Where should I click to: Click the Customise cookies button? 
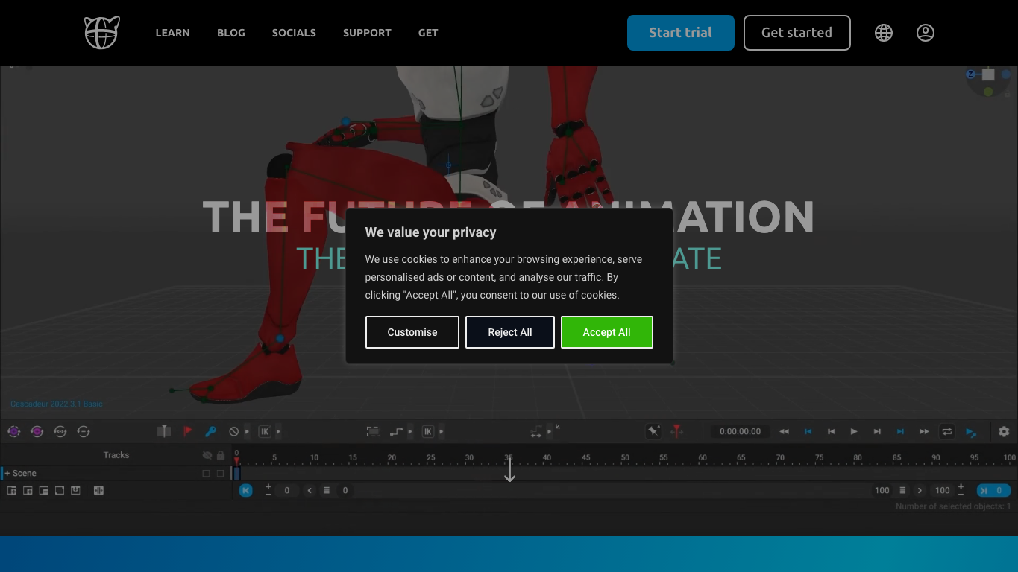pos(412,332)
